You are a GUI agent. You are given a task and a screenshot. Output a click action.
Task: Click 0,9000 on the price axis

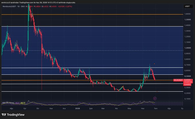point(188,53)
